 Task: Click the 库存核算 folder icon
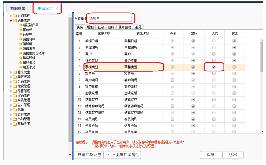(15, 77)
